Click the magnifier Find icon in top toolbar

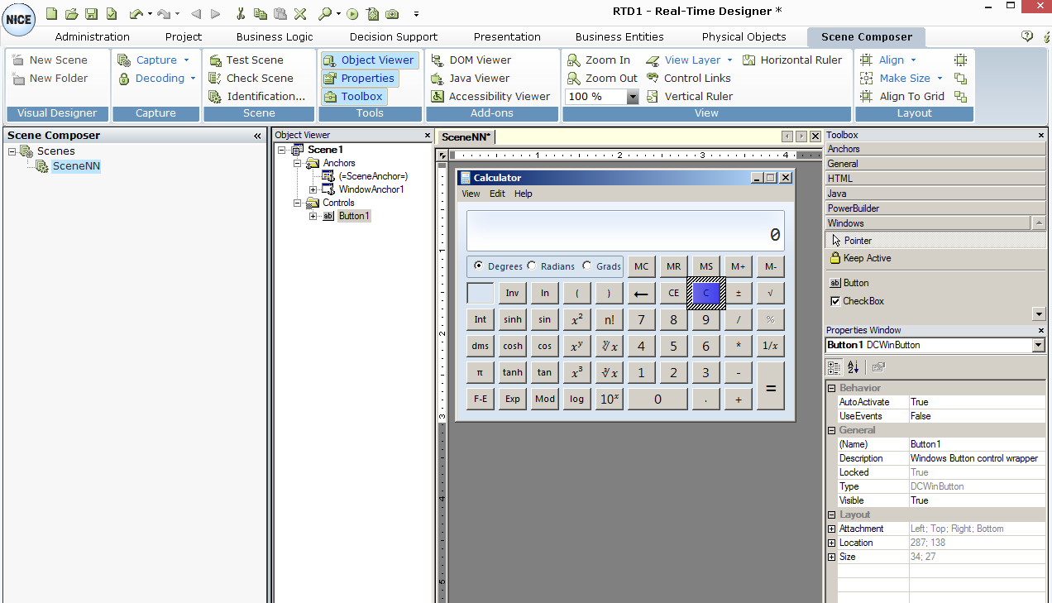tap(325, 13)
